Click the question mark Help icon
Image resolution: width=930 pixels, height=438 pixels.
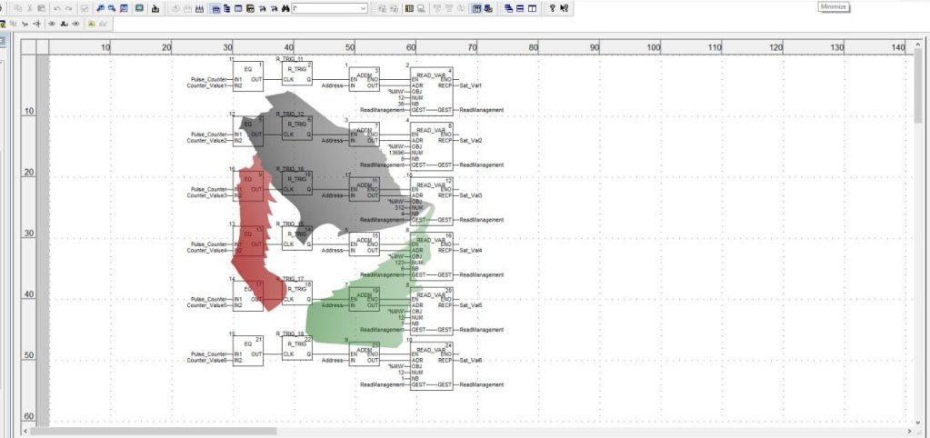[x=552, y=8]
